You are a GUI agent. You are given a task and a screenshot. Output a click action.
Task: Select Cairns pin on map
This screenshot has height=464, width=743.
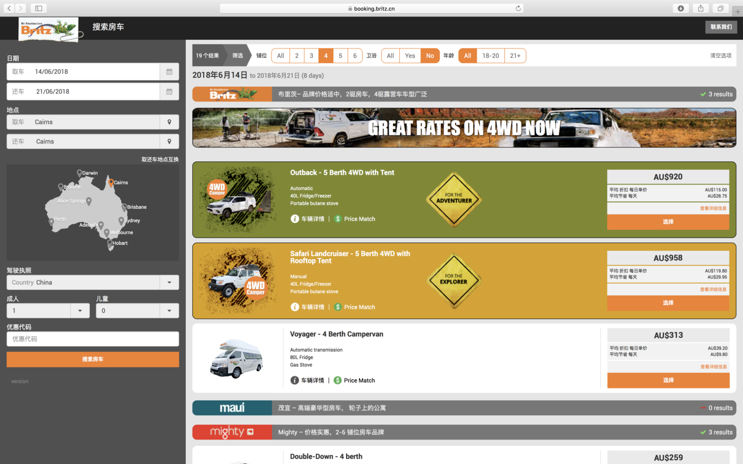click(x=111, y=183)
